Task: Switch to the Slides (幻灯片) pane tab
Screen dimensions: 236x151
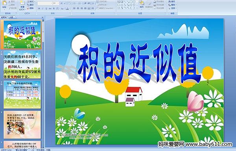Action: (4, 17)
